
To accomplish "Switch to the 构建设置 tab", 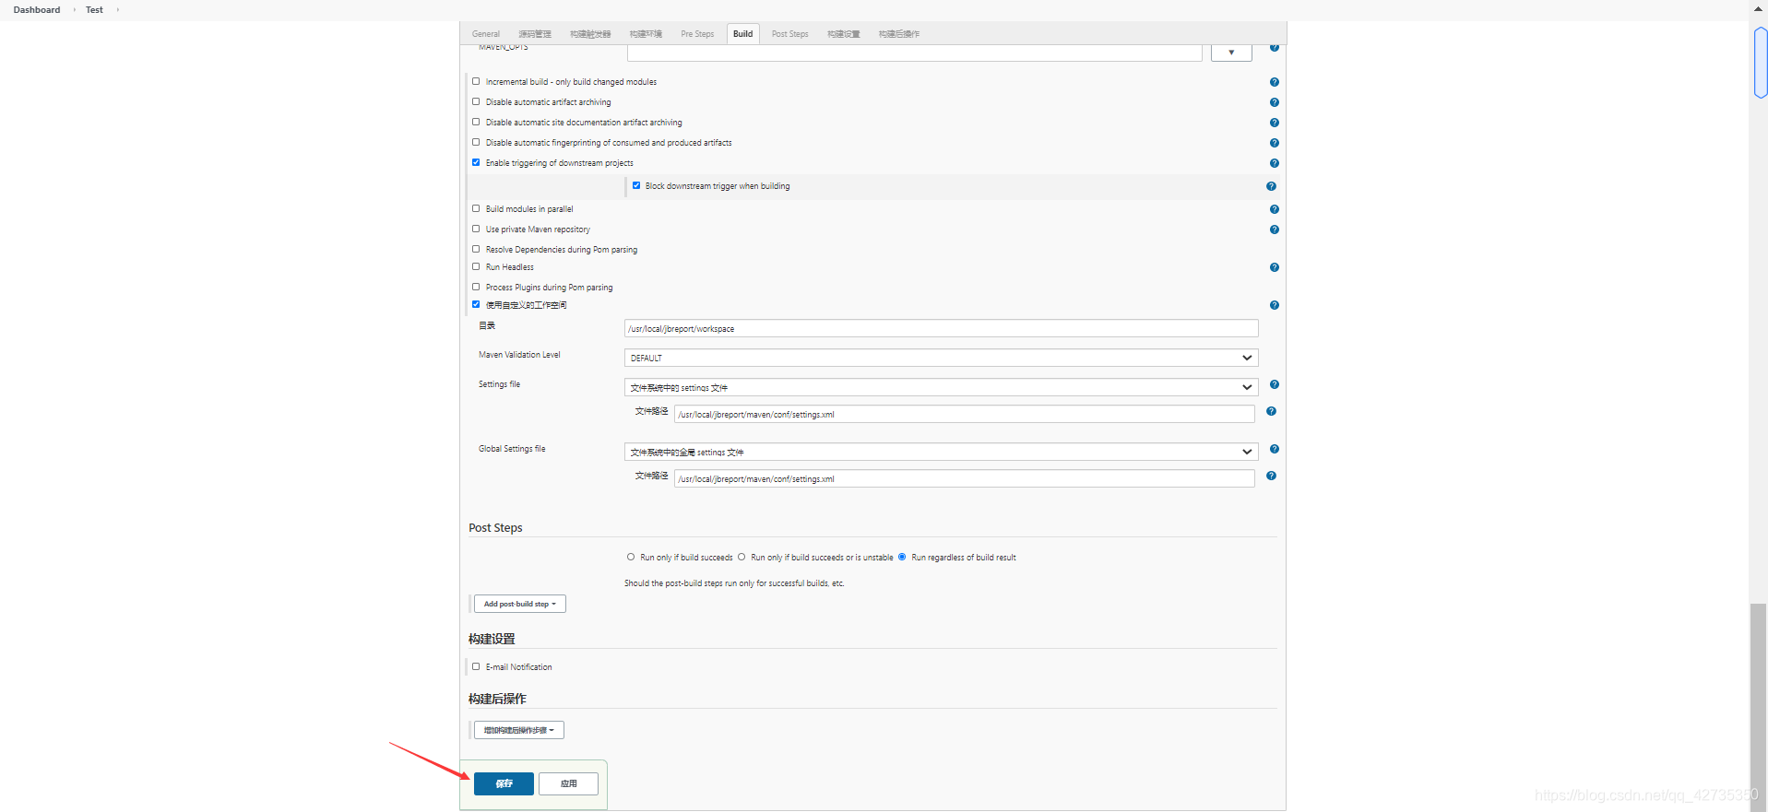I will (843, 34).
